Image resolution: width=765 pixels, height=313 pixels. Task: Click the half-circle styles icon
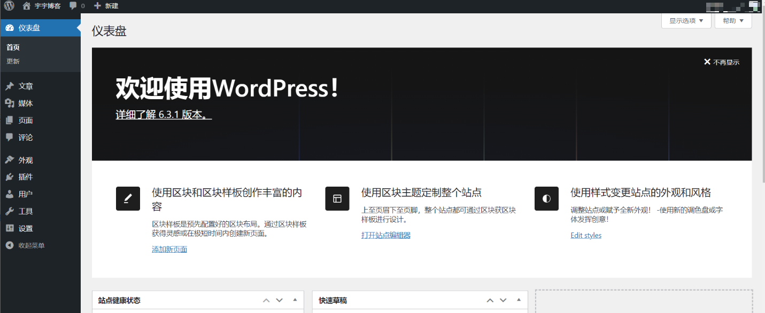pos(546,199)
